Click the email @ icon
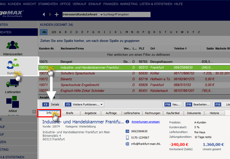The height and width of the screenshot is (159, 230). point(127,144)
